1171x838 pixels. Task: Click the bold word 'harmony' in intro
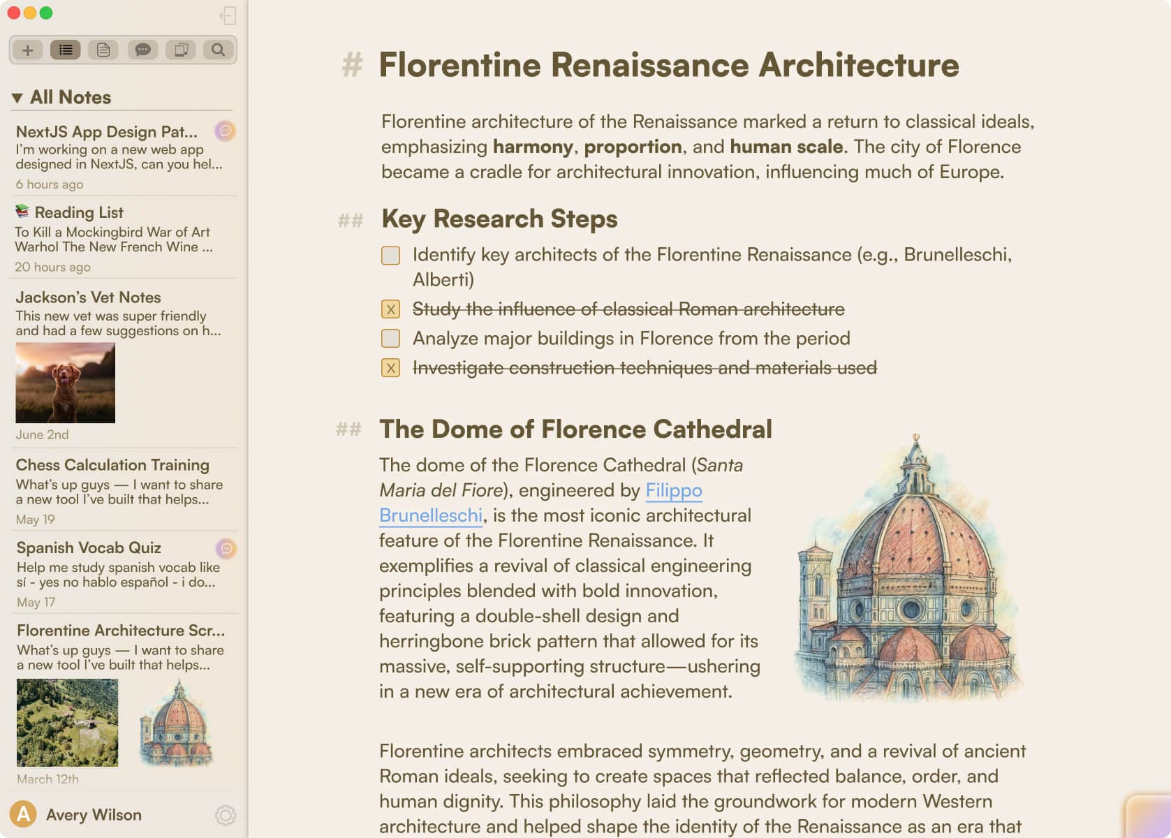point(533,147)
